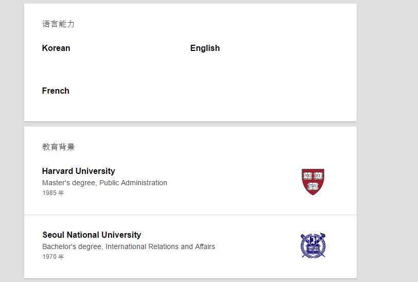This screenshot has width=418, height=282.
Task: Click the 1970 年 graduation year
Action: pos(53,257)
